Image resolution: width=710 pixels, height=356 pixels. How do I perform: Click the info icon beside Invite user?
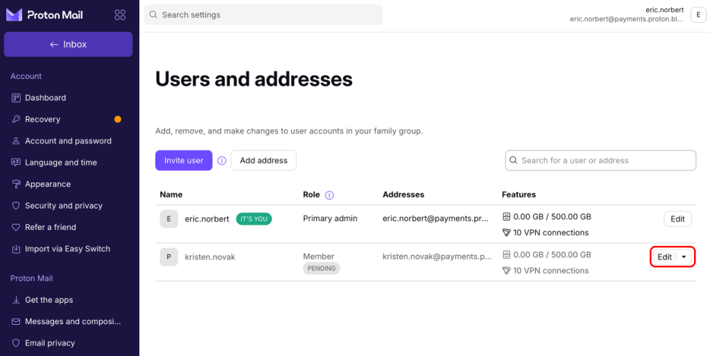(222, 161)
